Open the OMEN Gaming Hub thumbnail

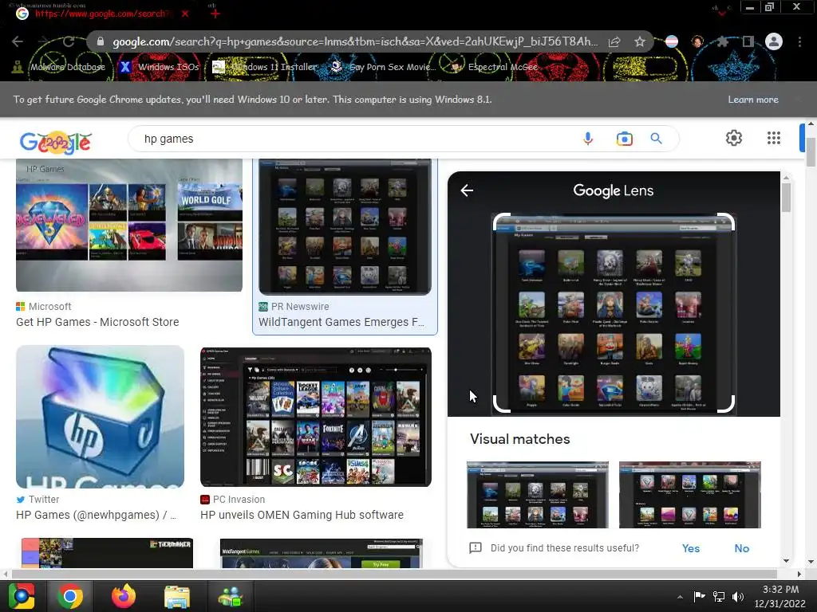point(316,417)
